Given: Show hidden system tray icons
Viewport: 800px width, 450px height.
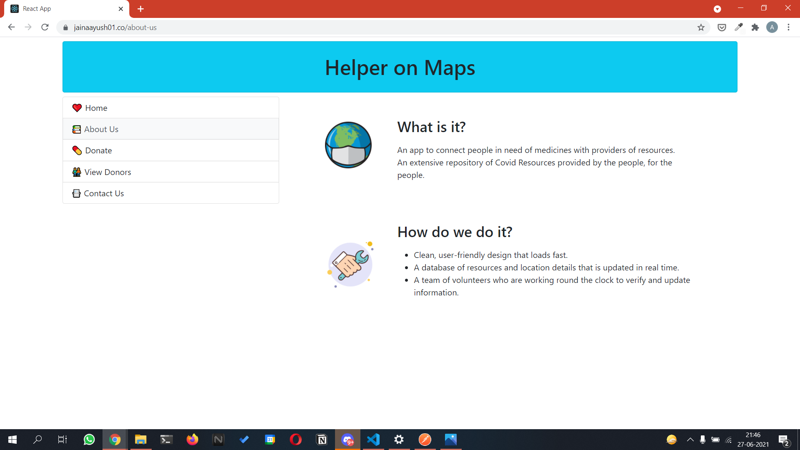Looking at the screenshot, I should point(690,440).
